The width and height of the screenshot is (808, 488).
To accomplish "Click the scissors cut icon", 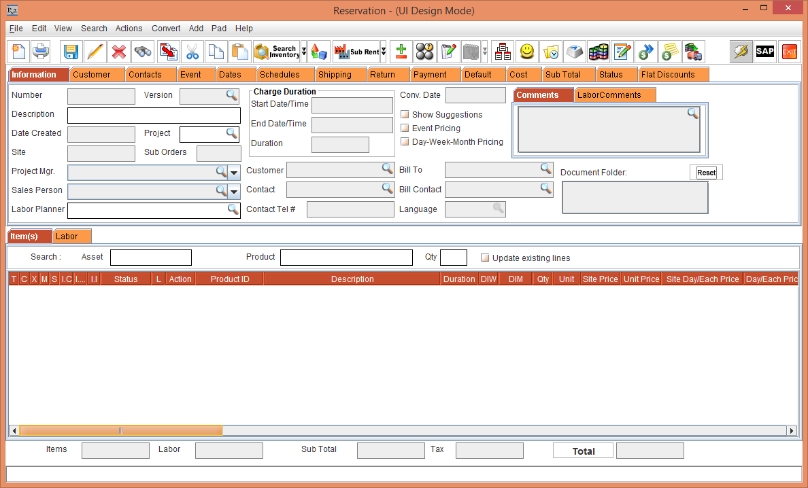I will point(192,52).
